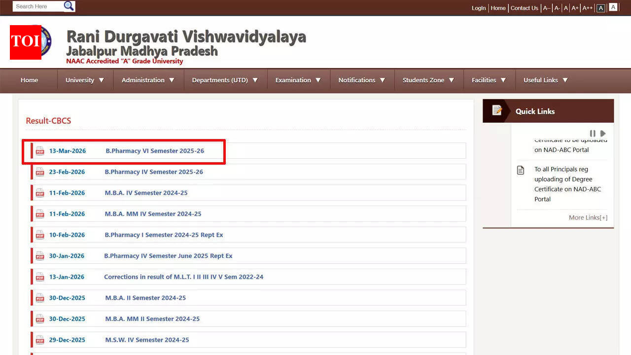
Task: Go to the Home navigation menu
Action: tap(29, 79)
